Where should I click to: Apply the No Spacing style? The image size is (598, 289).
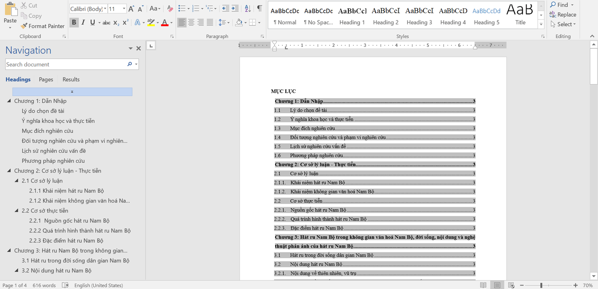[319, 16]
